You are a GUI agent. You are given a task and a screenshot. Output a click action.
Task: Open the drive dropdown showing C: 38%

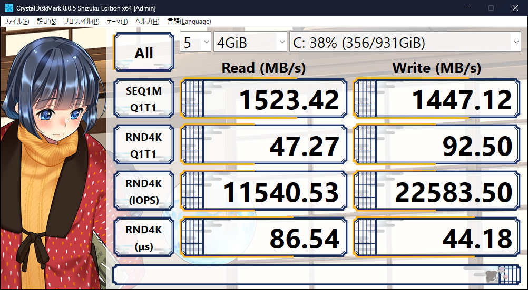point(405,42)
